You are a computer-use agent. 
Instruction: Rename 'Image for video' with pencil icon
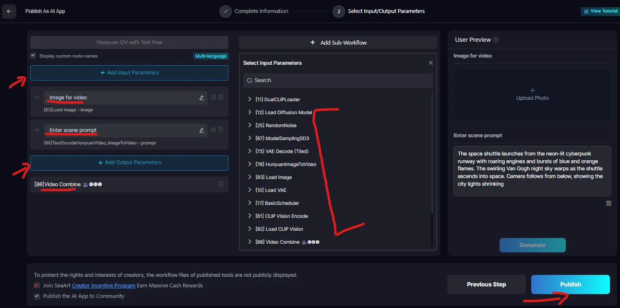(x=202, y=97)
